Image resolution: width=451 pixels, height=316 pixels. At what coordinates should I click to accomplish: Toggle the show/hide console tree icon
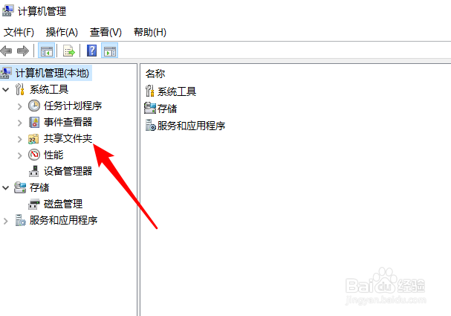[46, 51]
